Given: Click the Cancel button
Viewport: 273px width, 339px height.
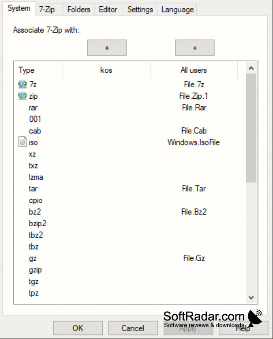Looking at the screenshot, I should [133, 328].
